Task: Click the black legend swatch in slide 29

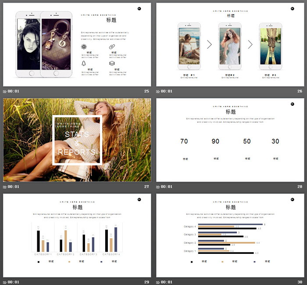Action: click(x=39, y=262)
